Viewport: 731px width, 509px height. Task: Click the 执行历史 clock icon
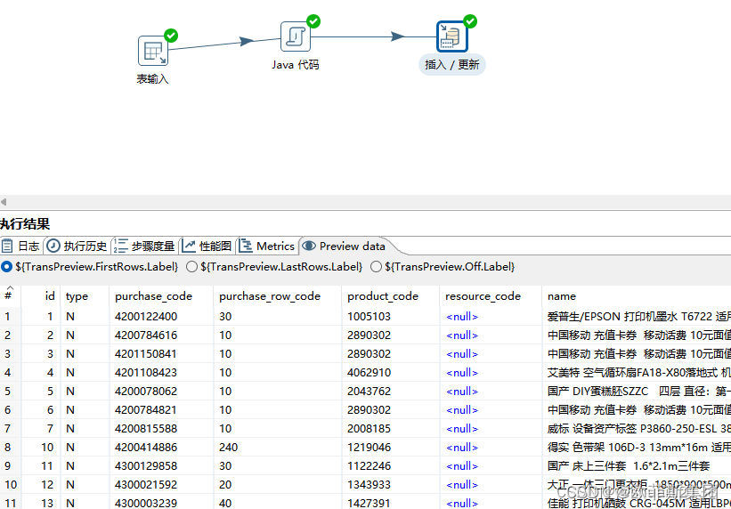53,246
